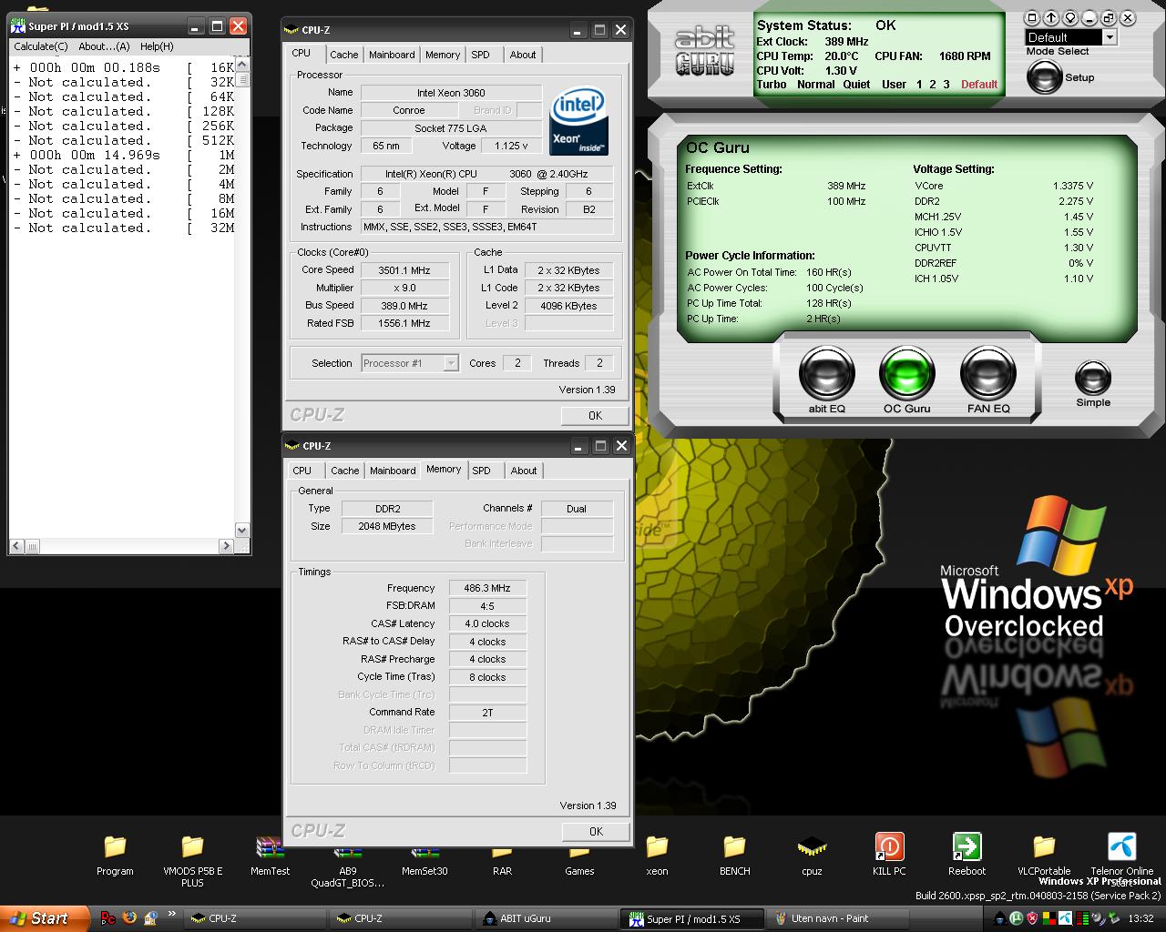Screen dimensions: 1166x932
Task: Open the abit EQ panel
Action: pyautogui.click(x=826, y=373)
